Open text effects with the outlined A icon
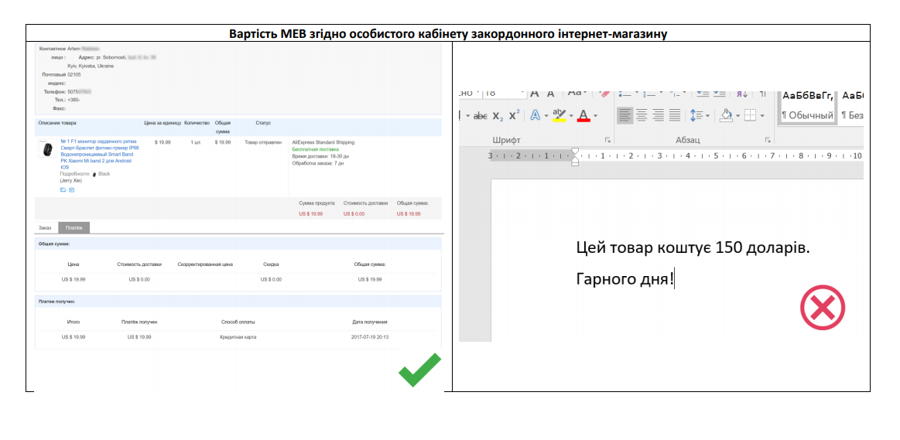 pyautogui.click(x=535, y=115)
